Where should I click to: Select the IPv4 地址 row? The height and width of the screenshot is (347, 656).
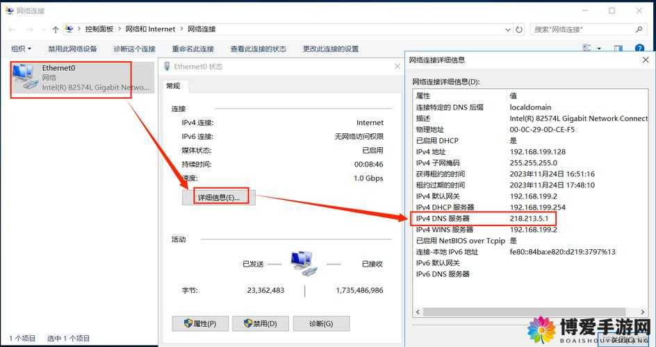coord(532,151)
